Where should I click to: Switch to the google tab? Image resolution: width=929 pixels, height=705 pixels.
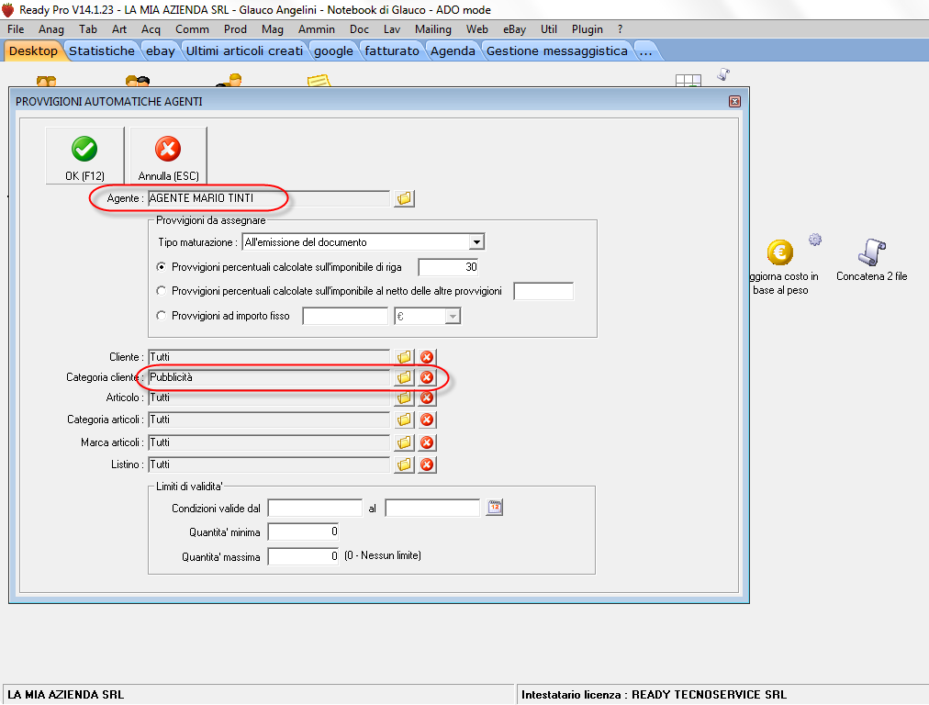click(333, 51)
